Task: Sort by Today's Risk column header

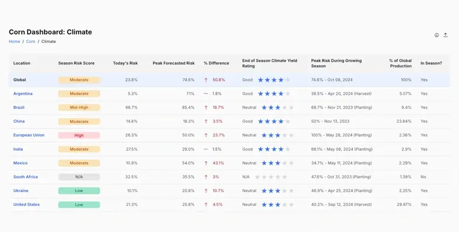Action: coord(125,63)
